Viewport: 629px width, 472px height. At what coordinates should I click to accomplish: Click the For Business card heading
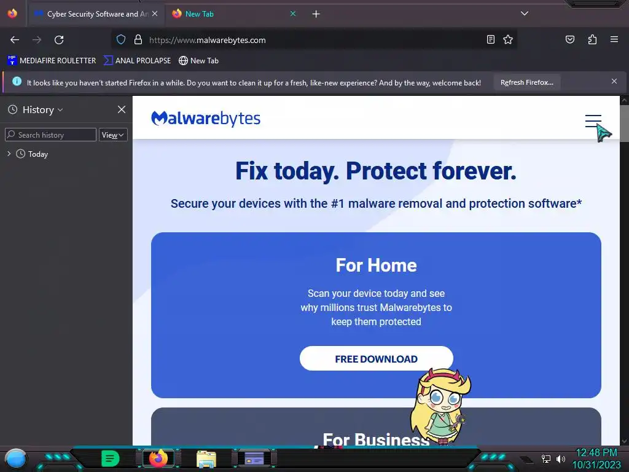(x=375, y=439)
